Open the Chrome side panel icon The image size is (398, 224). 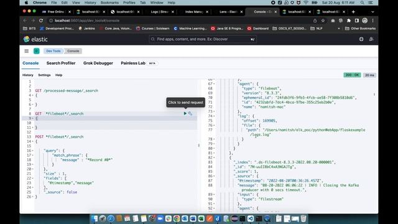point(356,21)
